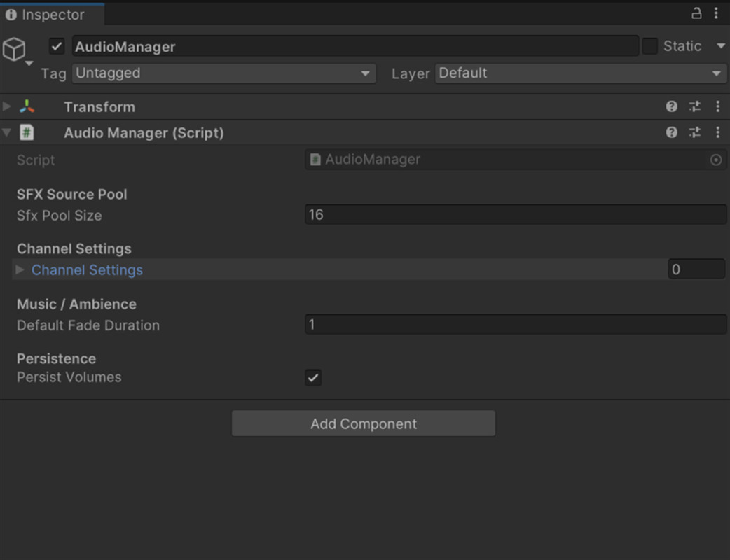Click the Script property label
The width and height of the screenshot is (730, 560).
pos(36,160)
